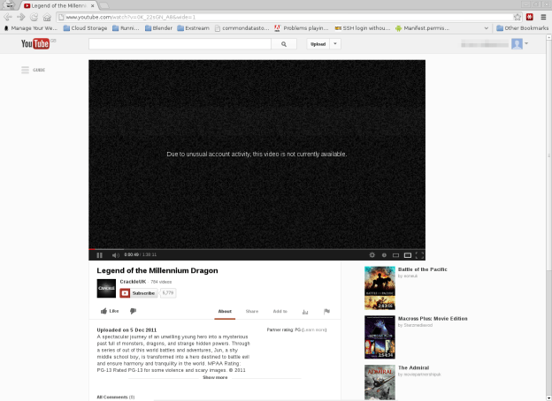Go back with browser back arrow

[8, 17]
